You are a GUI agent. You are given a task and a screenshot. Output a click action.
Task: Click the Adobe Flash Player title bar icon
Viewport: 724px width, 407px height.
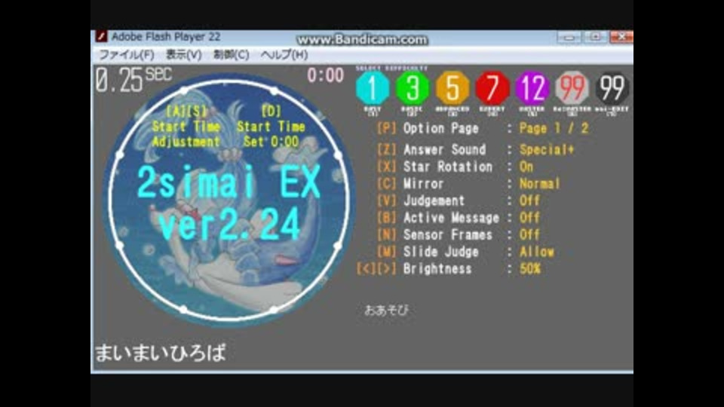(102, 36)
